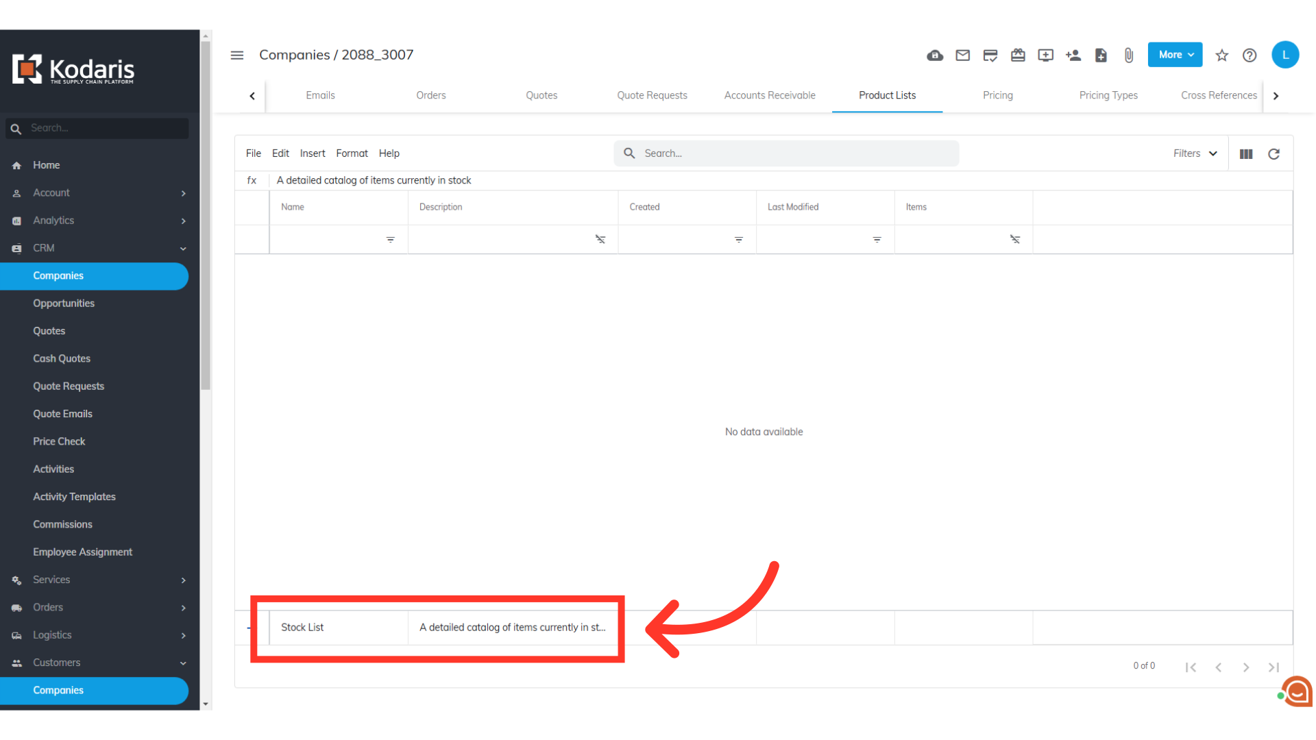Screen dimensions: 1316x740
Task: Click the add document icon
Action: (x=1101, y=56)
